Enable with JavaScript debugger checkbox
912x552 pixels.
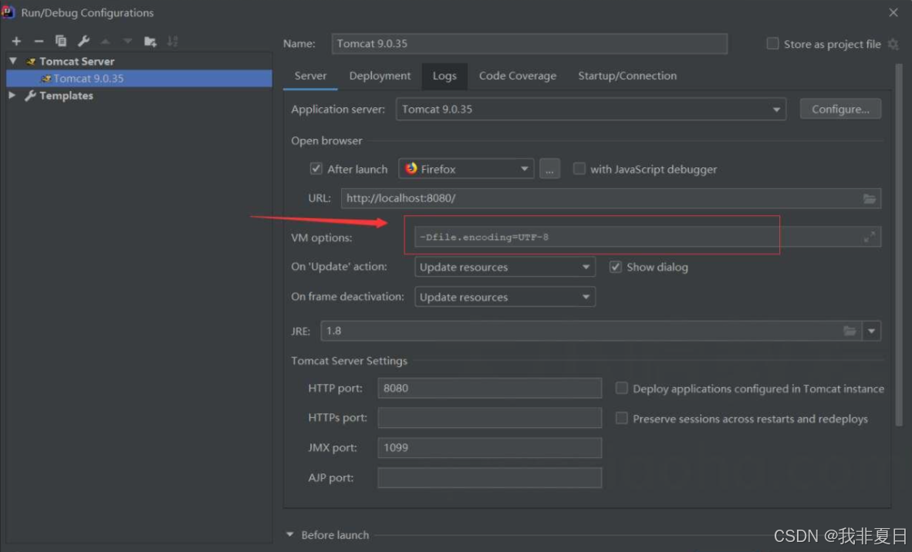pos(579,169)
